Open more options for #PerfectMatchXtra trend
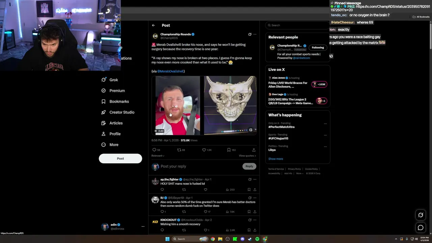The height and width of the screenshot is (243, 432). pyautogui.click(x=325, y=124)
